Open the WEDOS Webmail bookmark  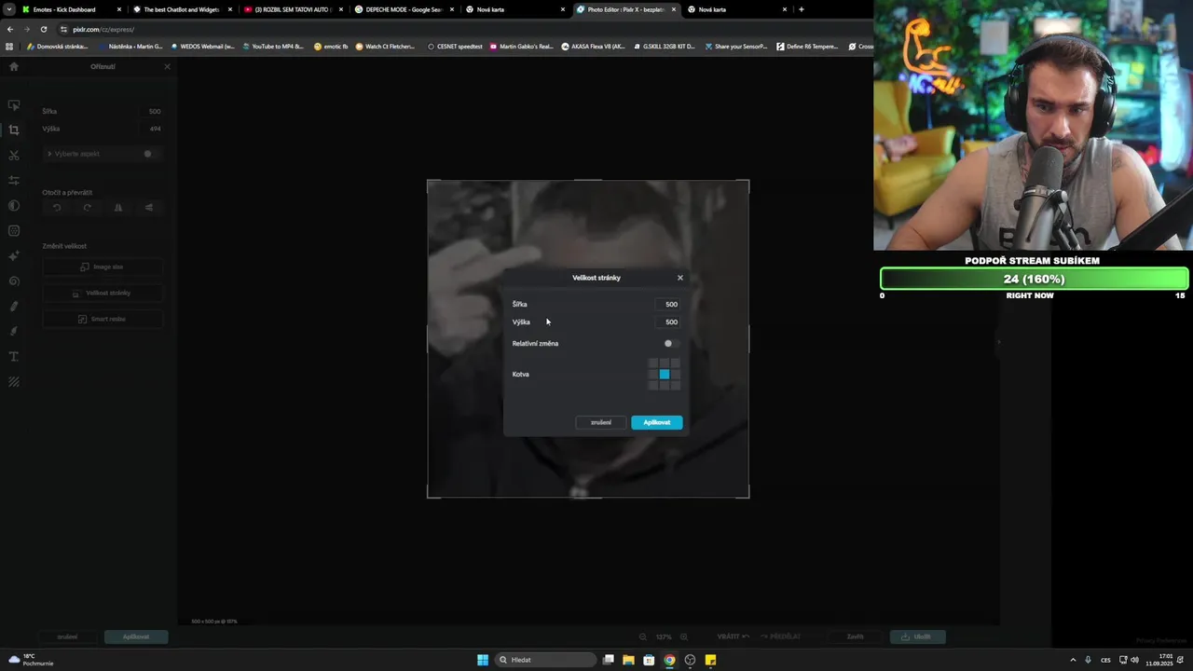point(202,46)
